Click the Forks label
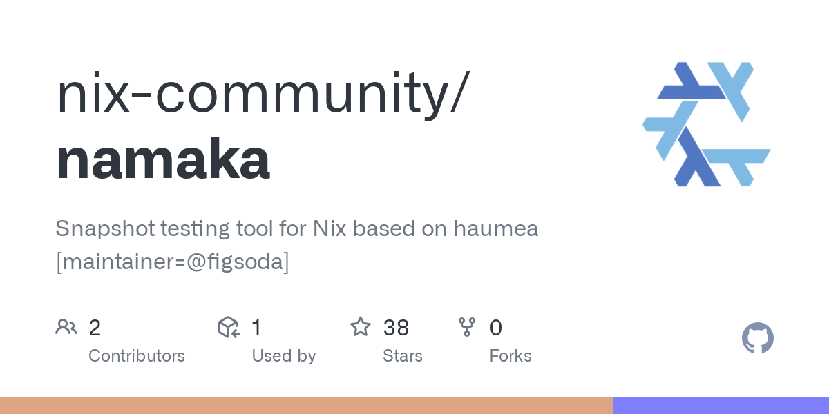This screenshot has width=829, height=414. click(511, 356)
